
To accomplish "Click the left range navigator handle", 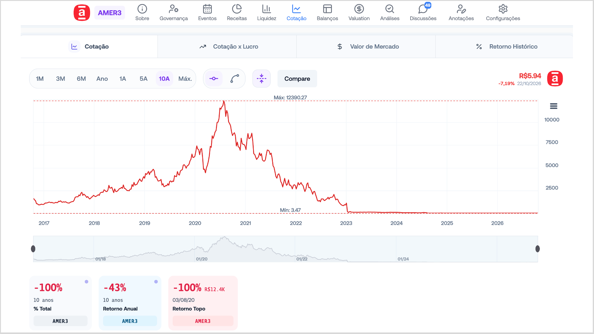I will (33, 249).
